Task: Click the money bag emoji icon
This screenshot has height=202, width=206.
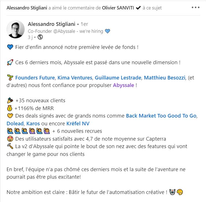Action: click(10, 108)
